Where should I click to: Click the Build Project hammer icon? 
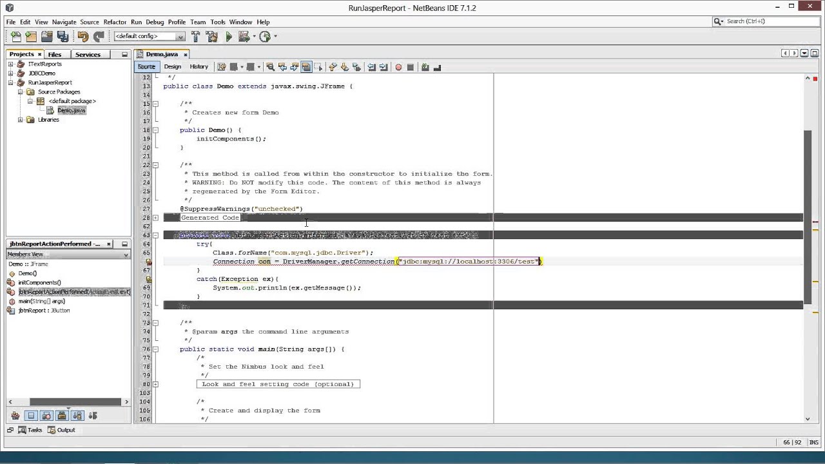coord(195,37)
